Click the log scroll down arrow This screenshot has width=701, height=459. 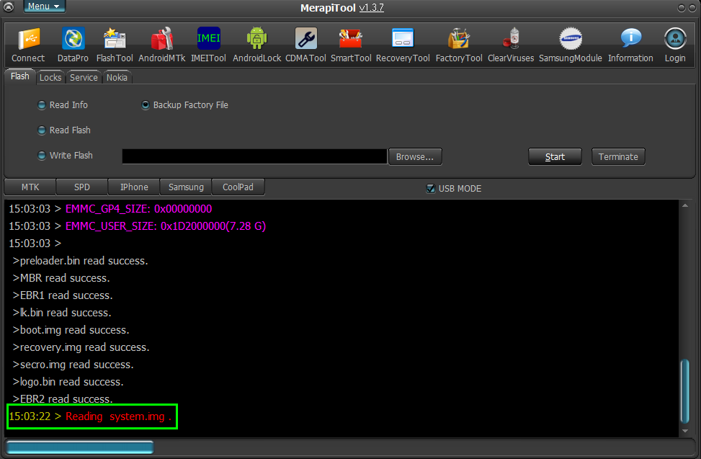pyautogui.click(x=685, y=432)
